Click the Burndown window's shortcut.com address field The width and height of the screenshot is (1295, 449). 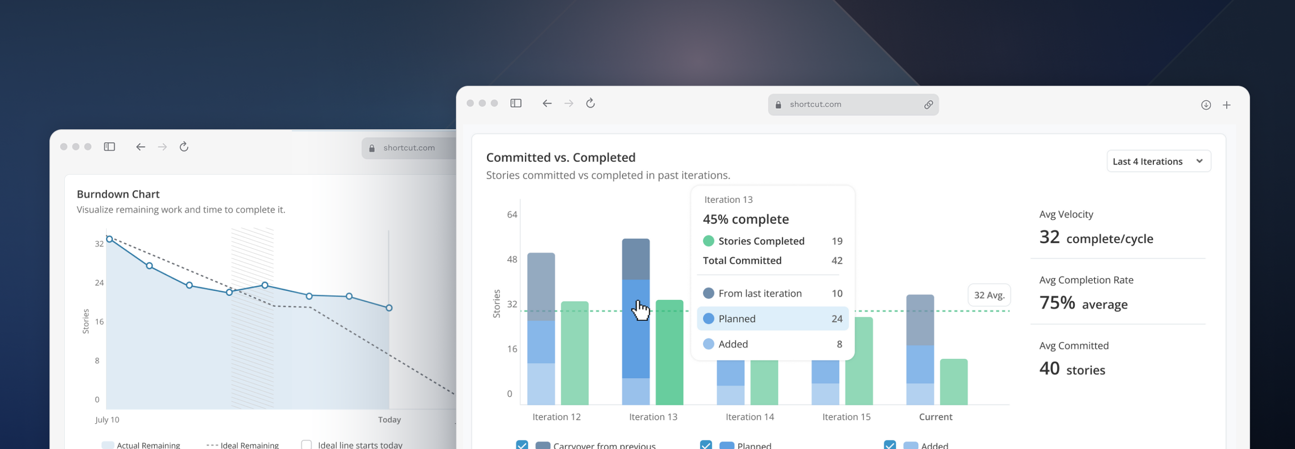(x=409, y=148)
